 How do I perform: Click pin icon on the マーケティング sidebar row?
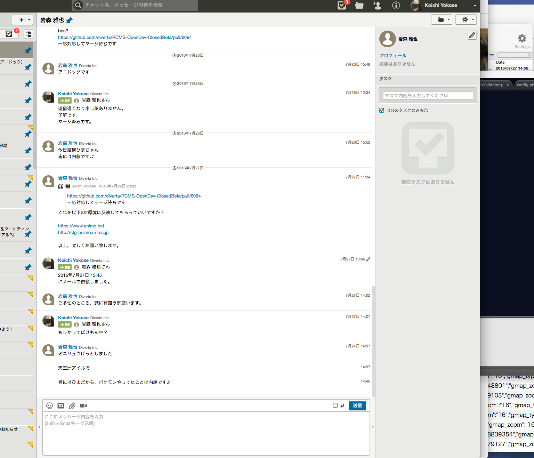pyautogui.click(x=28, y=234)
